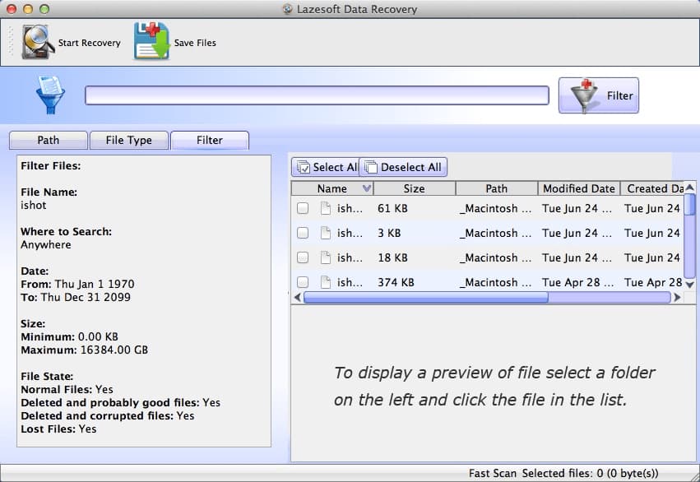The width and height of the screenshot is (700, 482).
Task: Click the file icon in the 3 KB row
Action: click(x=326, y=233)
